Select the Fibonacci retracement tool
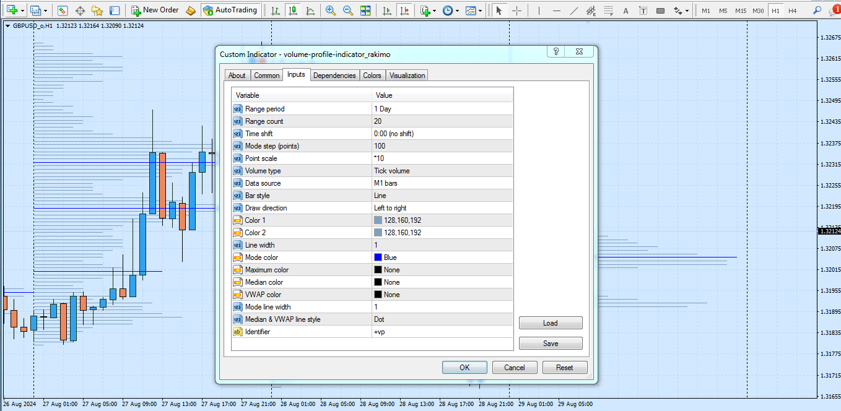 (609, 11)
